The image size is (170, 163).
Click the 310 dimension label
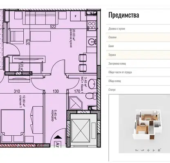(x=17, y=91)
